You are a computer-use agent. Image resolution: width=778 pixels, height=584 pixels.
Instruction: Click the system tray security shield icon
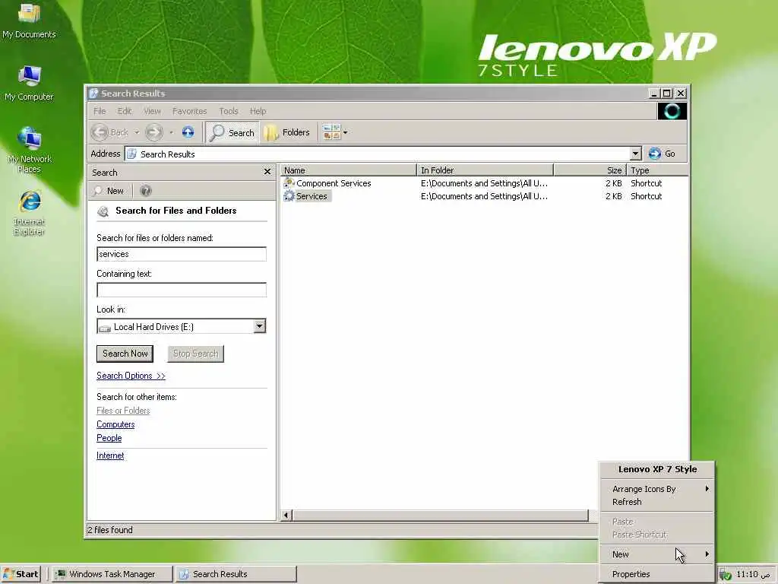coord(725,575)
